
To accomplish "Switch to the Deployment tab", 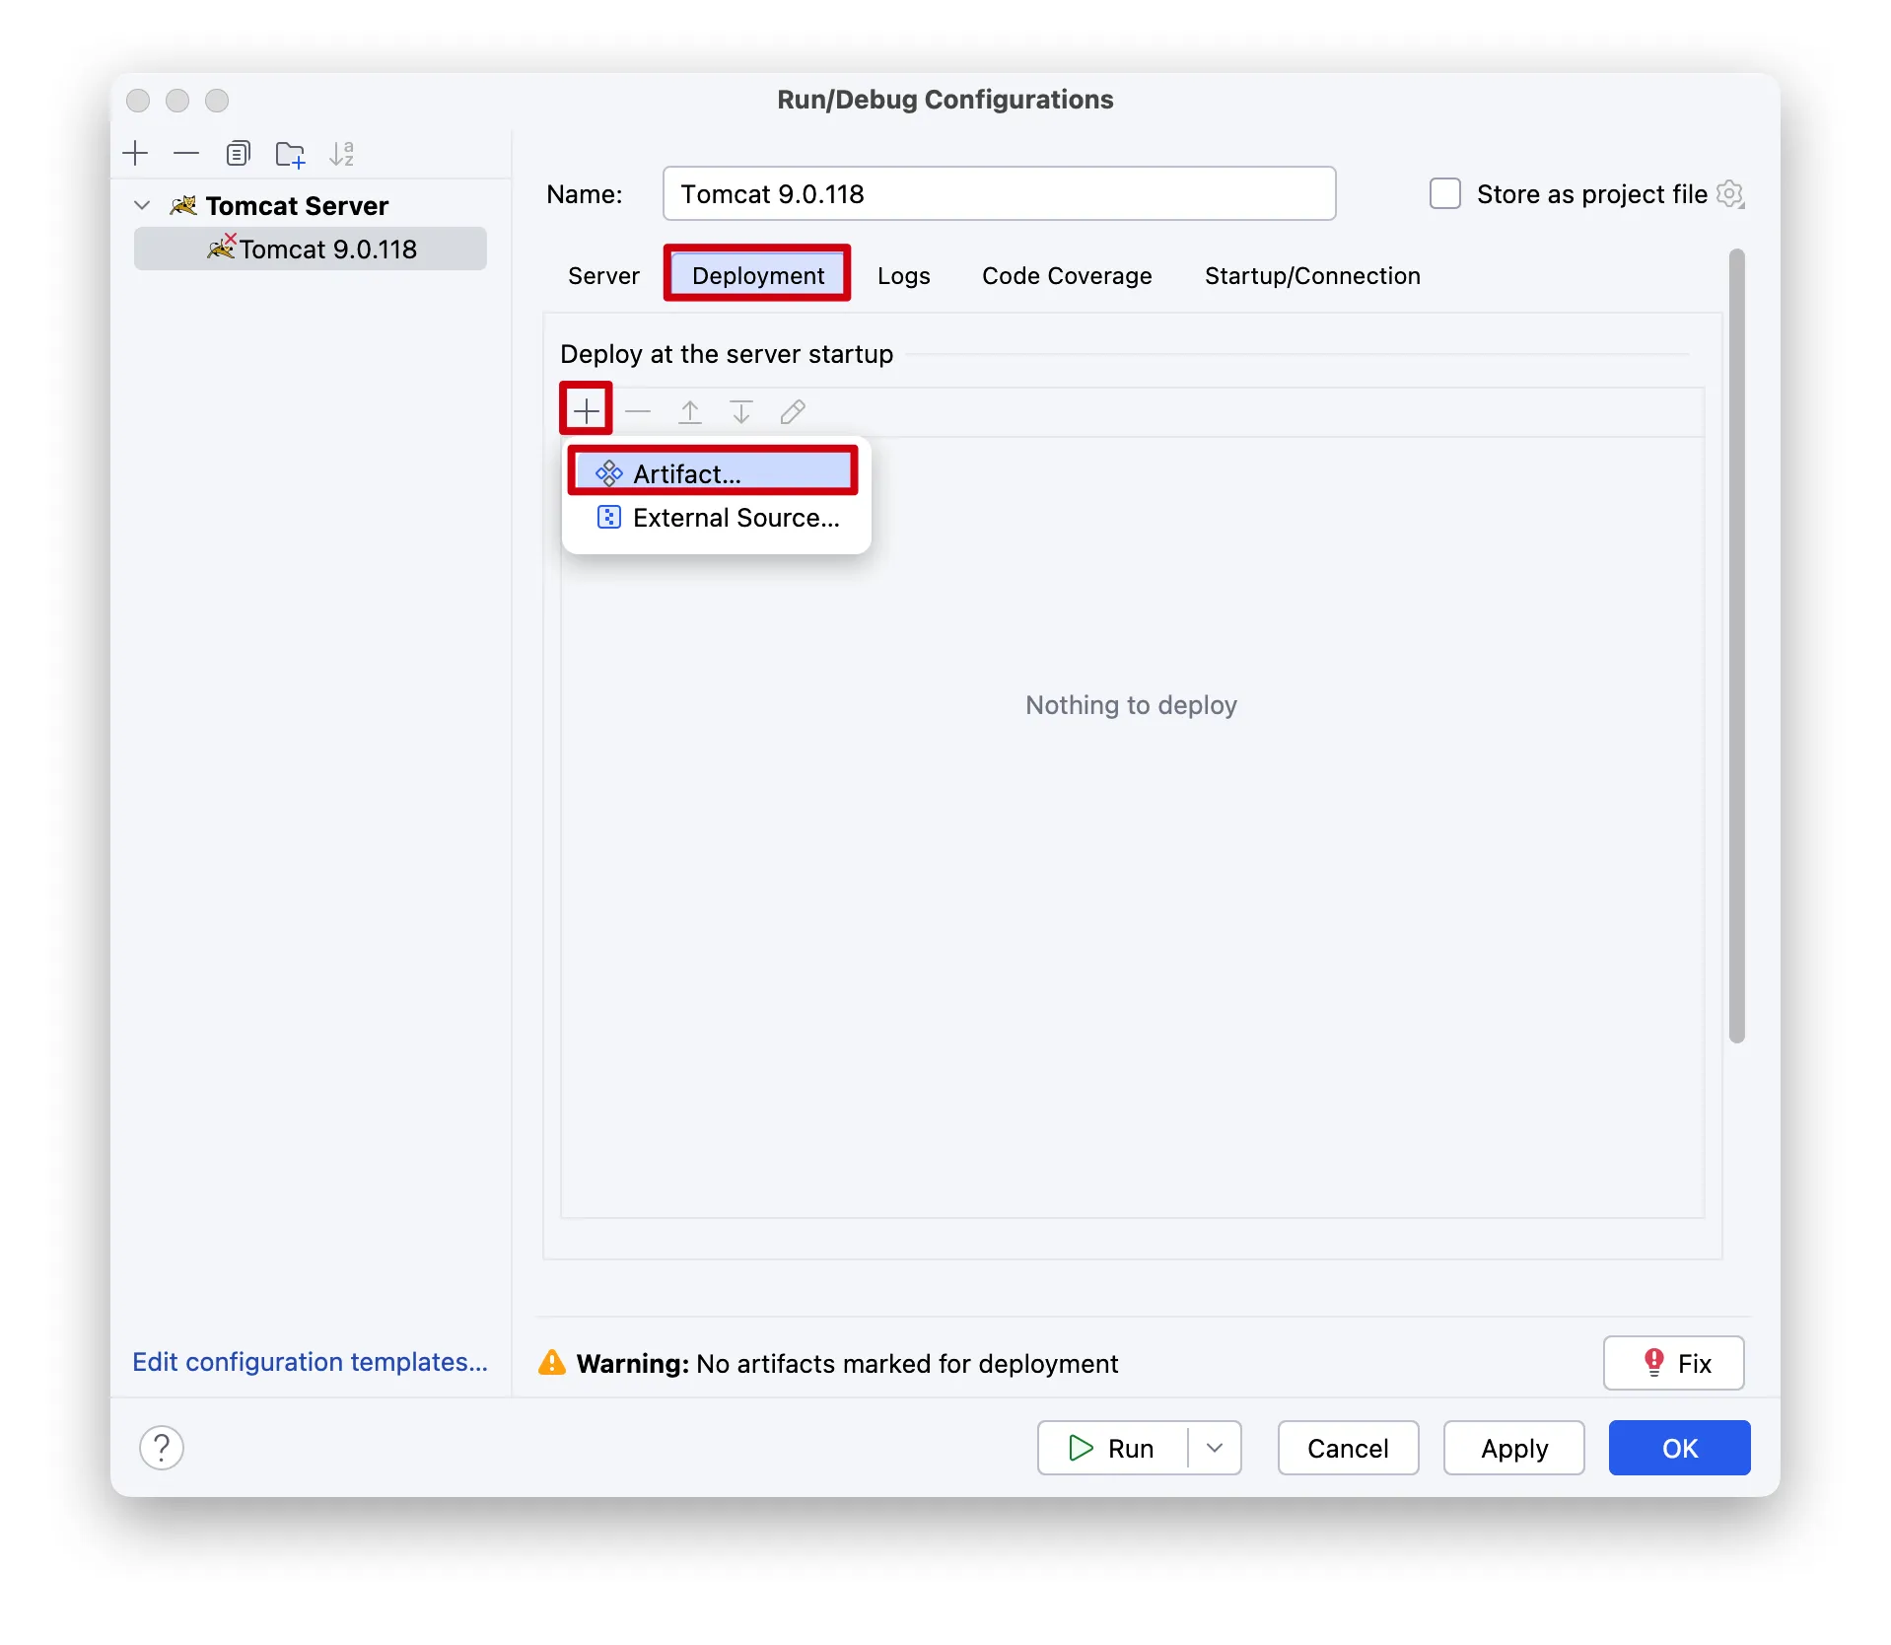I will [758, 275].
